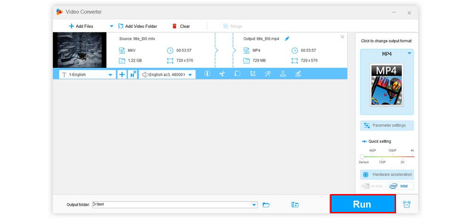Open the 1-English subtitle dropdown

87,74
